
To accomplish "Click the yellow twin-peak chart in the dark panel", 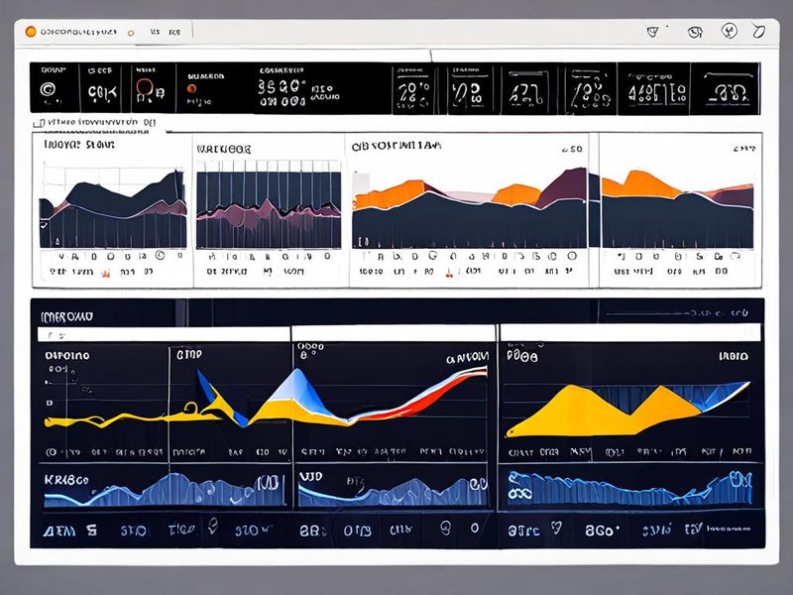I will click(627, 410).
